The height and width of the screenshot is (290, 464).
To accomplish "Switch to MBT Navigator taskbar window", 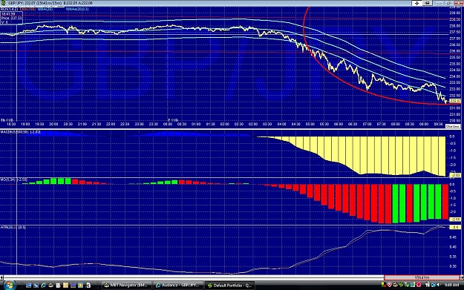I will [x=126, y=286].
